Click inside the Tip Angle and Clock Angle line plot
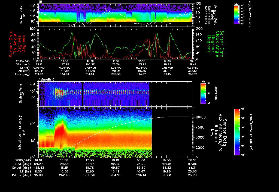The image size is (279, 192). coord(115,44)
